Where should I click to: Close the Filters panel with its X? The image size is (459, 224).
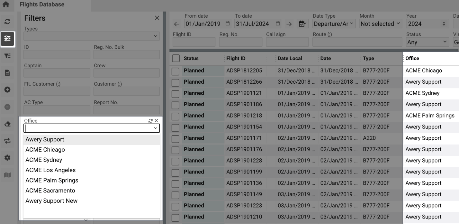tap(157, 18)
